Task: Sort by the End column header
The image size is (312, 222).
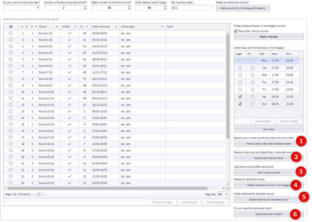Action: [x=289, y=54]
